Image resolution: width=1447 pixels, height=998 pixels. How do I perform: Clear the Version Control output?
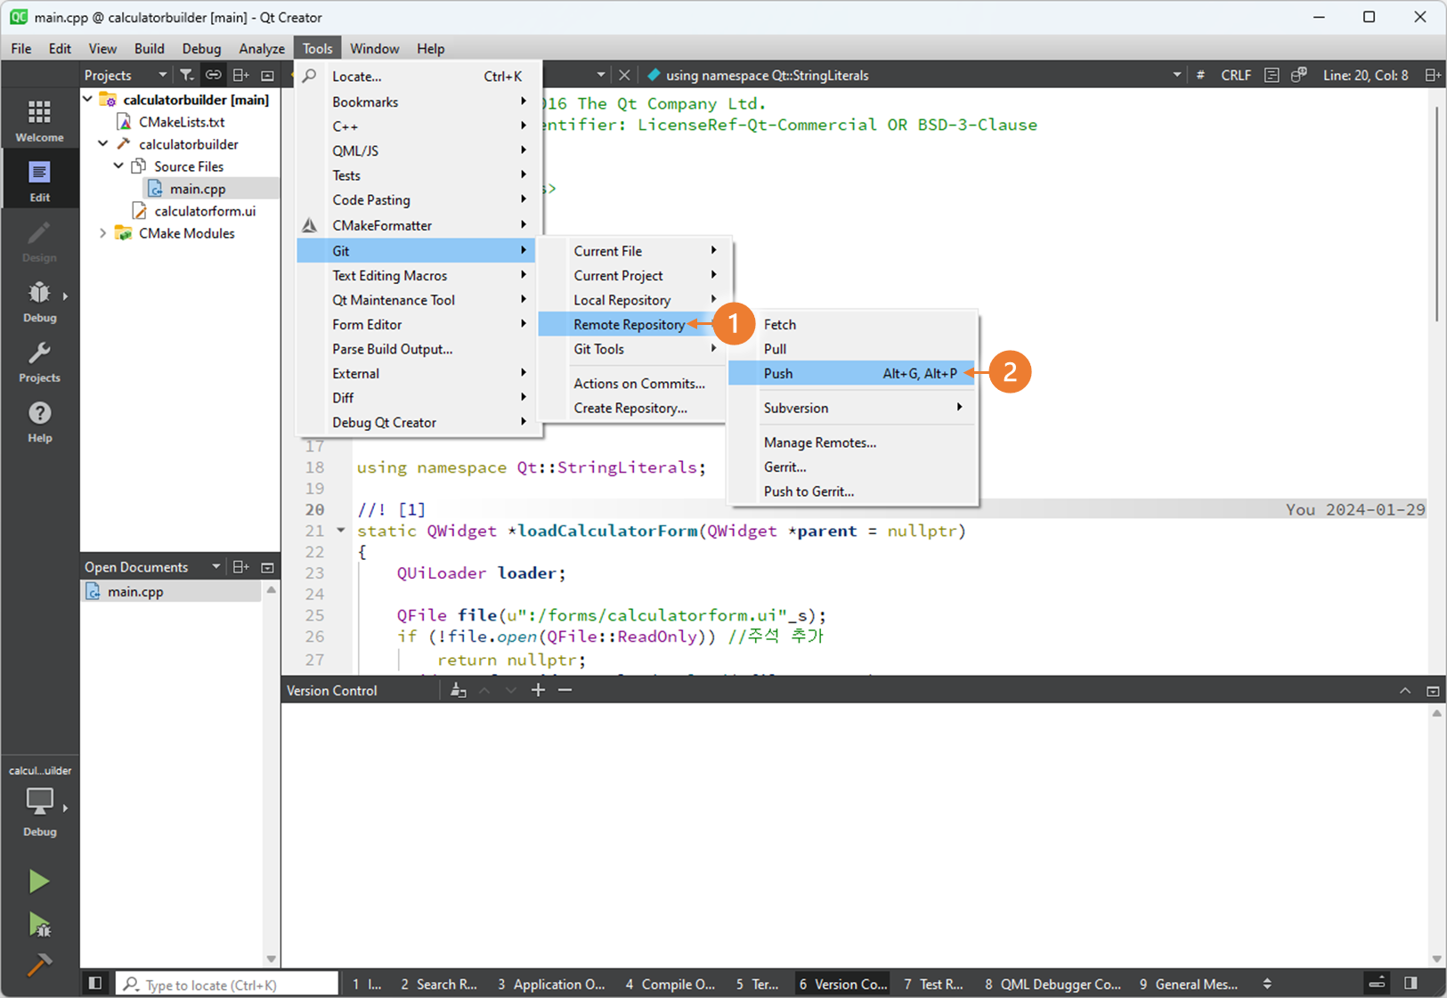point(458,690)
